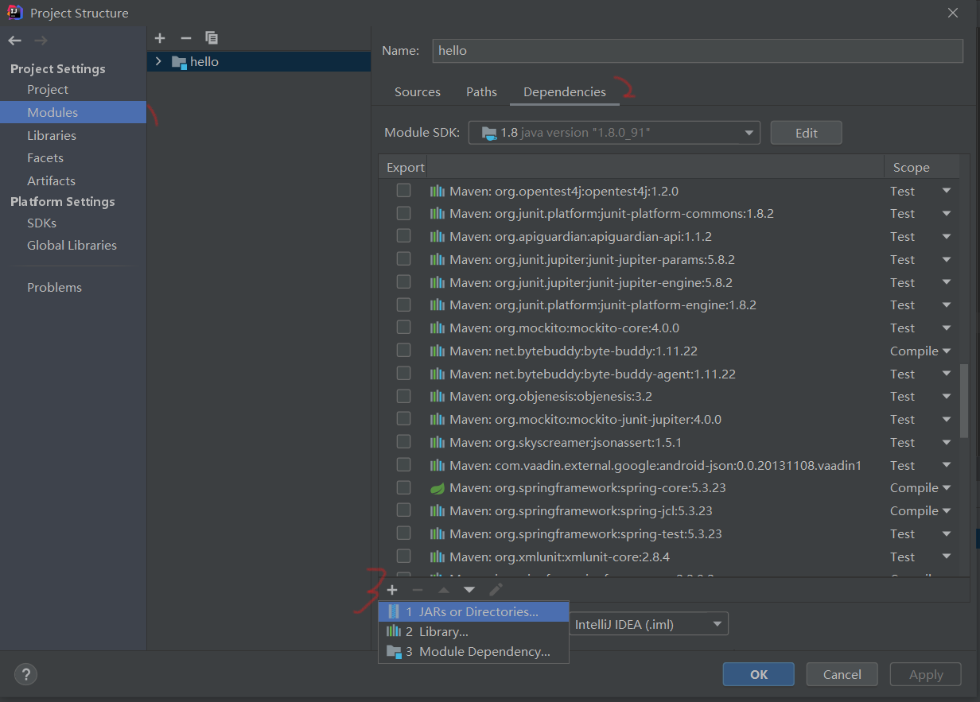Click library icon of opentest4j dependency

click(437, 191)
